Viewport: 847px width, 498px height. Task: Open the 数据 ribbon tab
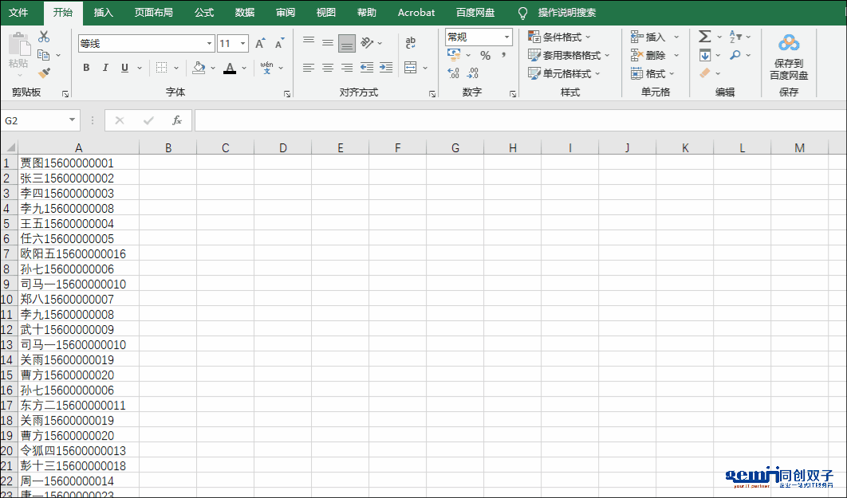tap(245, 13)
